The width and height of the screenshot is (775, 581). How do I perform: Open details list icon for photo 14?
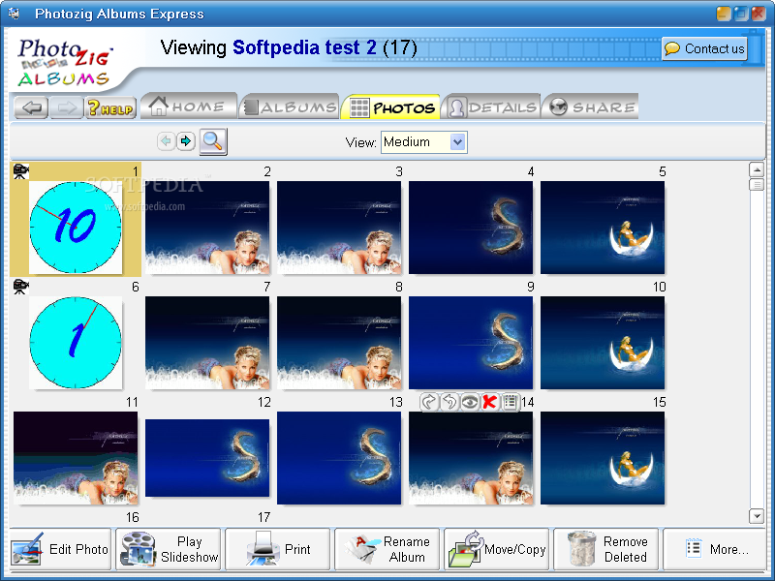click(x=510, y=402)
